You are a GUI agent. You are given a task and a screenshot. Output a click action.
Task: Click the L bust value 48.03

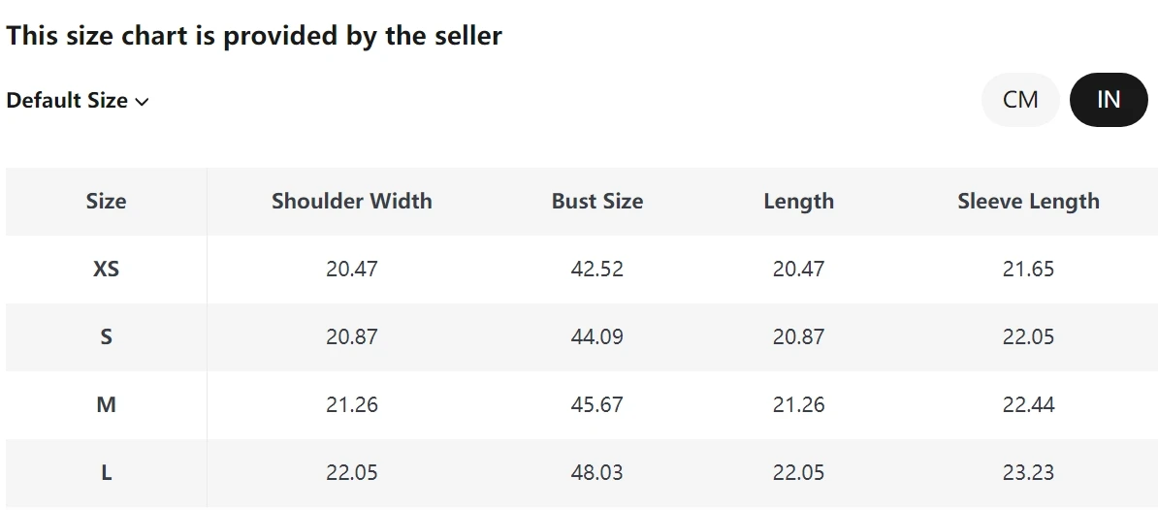click(597, 473)
